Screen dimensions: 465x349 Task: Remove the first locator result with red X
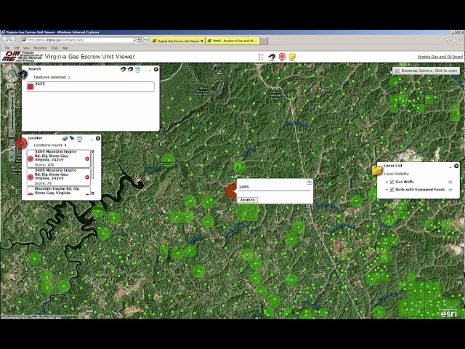(87, 159)
